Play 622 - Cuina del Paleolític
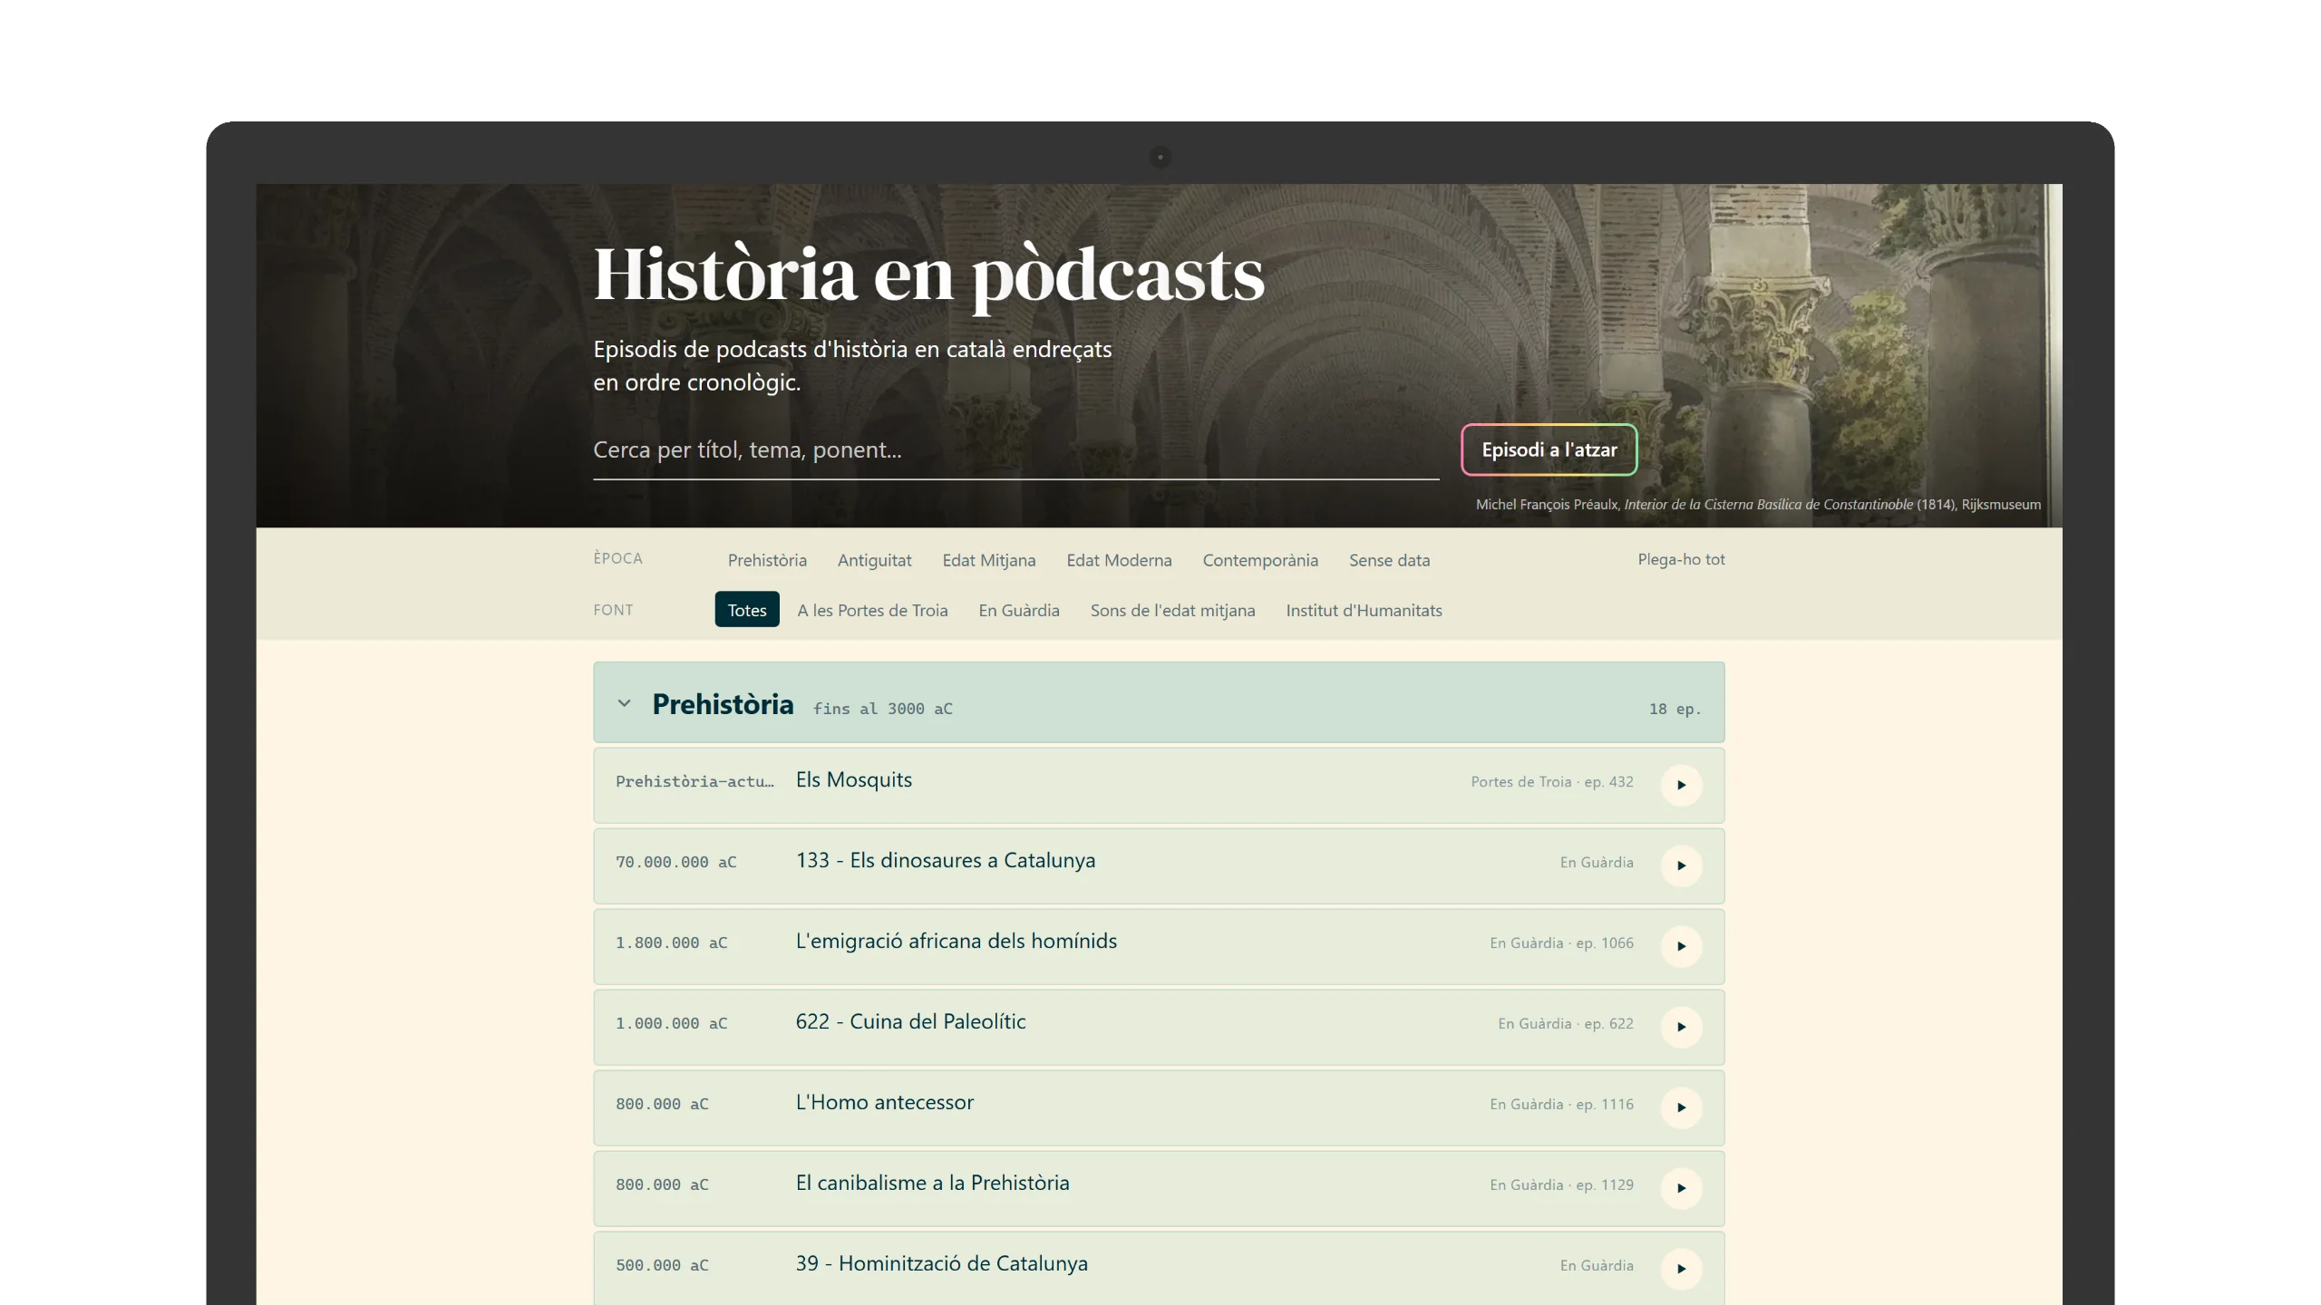This screenshot has width=2321, height=1305. click(1681, 1027)
